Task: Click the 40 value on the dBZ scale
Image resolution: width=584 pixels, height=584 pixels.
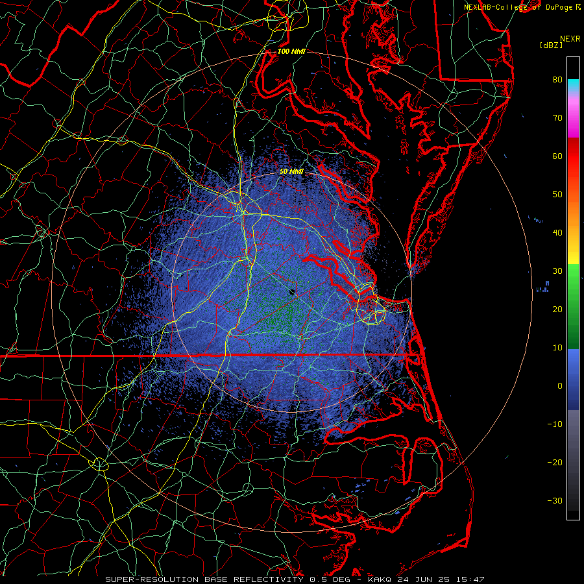Action: pos(557,233)
